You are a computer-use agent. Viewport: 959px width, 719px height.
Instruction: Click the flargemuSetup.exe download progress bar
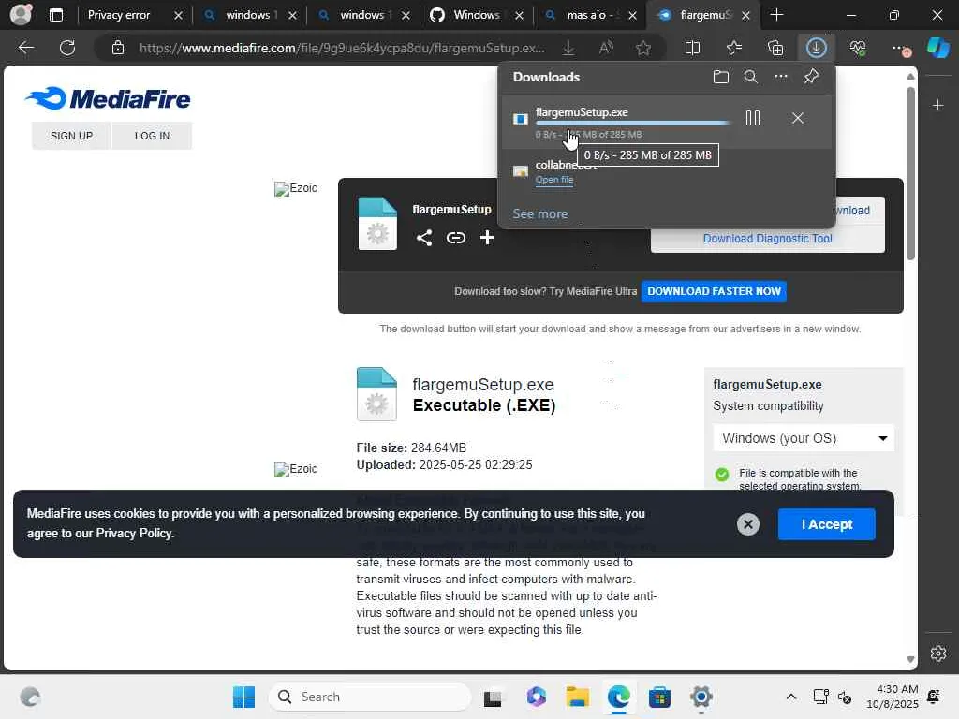(x=632, y=123)
